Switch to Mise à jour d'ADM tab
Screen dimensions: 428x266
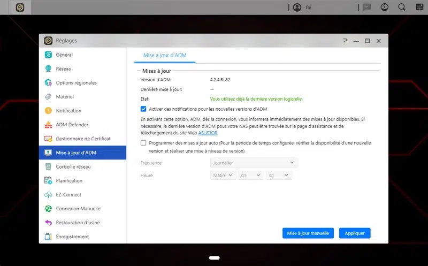(165, 55)
